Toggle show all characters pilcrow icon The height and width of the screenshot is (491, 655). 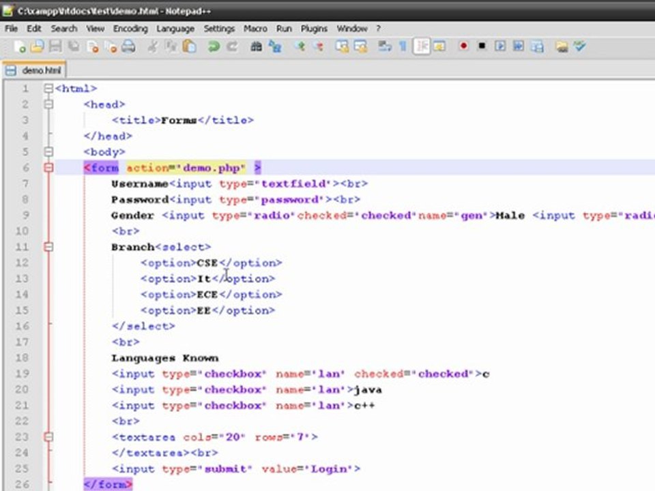[403, 46]
